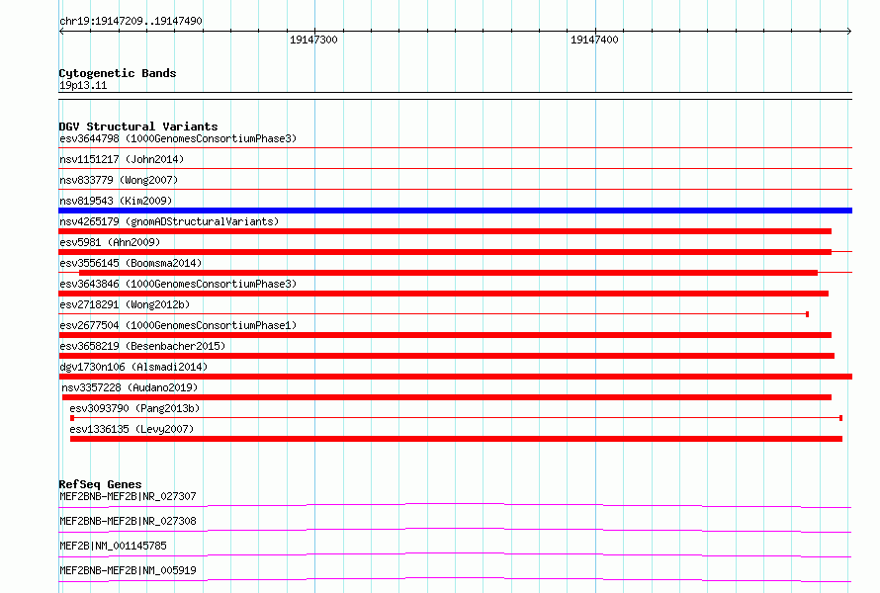Open the DGV Structural Variants track title
This screenshot has height=593, width=880.
tap(138, 127)
